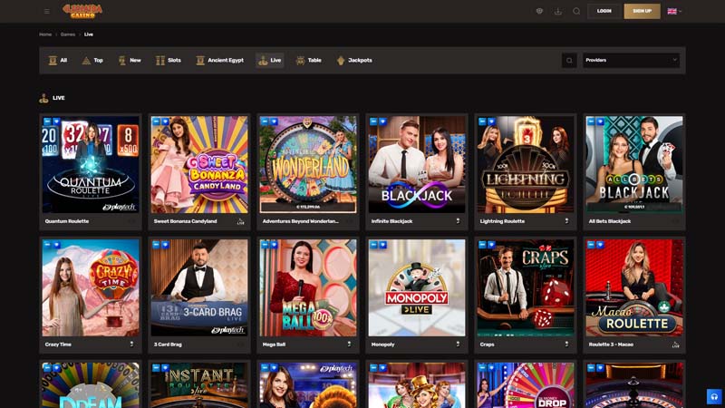Switch to the New category tab
This screenshot has width=725, height=408.
click(x=130, y=60)
